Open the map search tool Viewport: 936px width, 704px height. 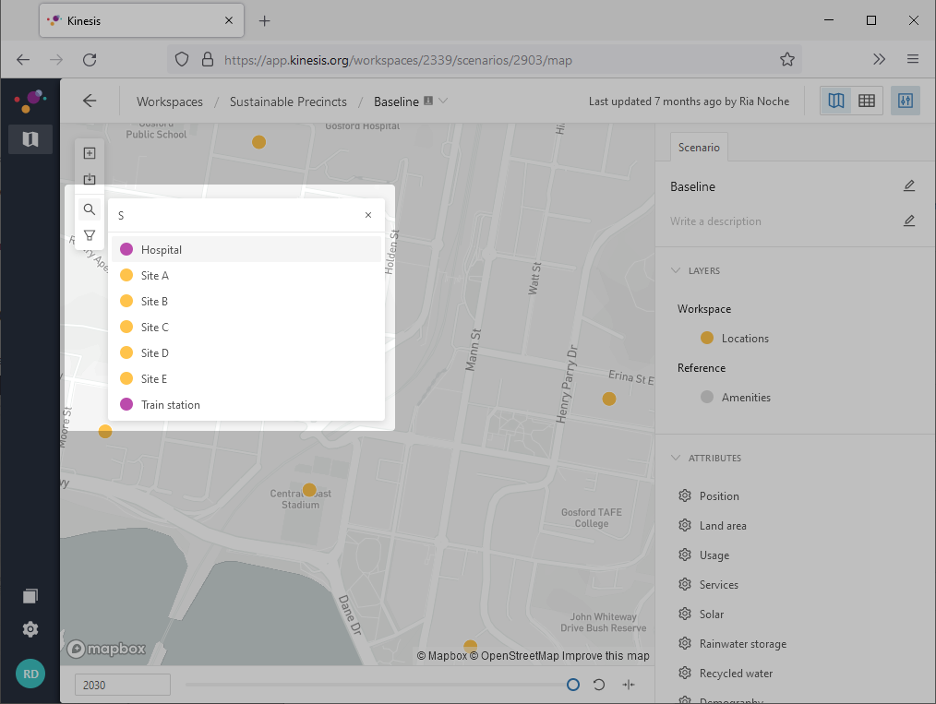pos(89,209)
